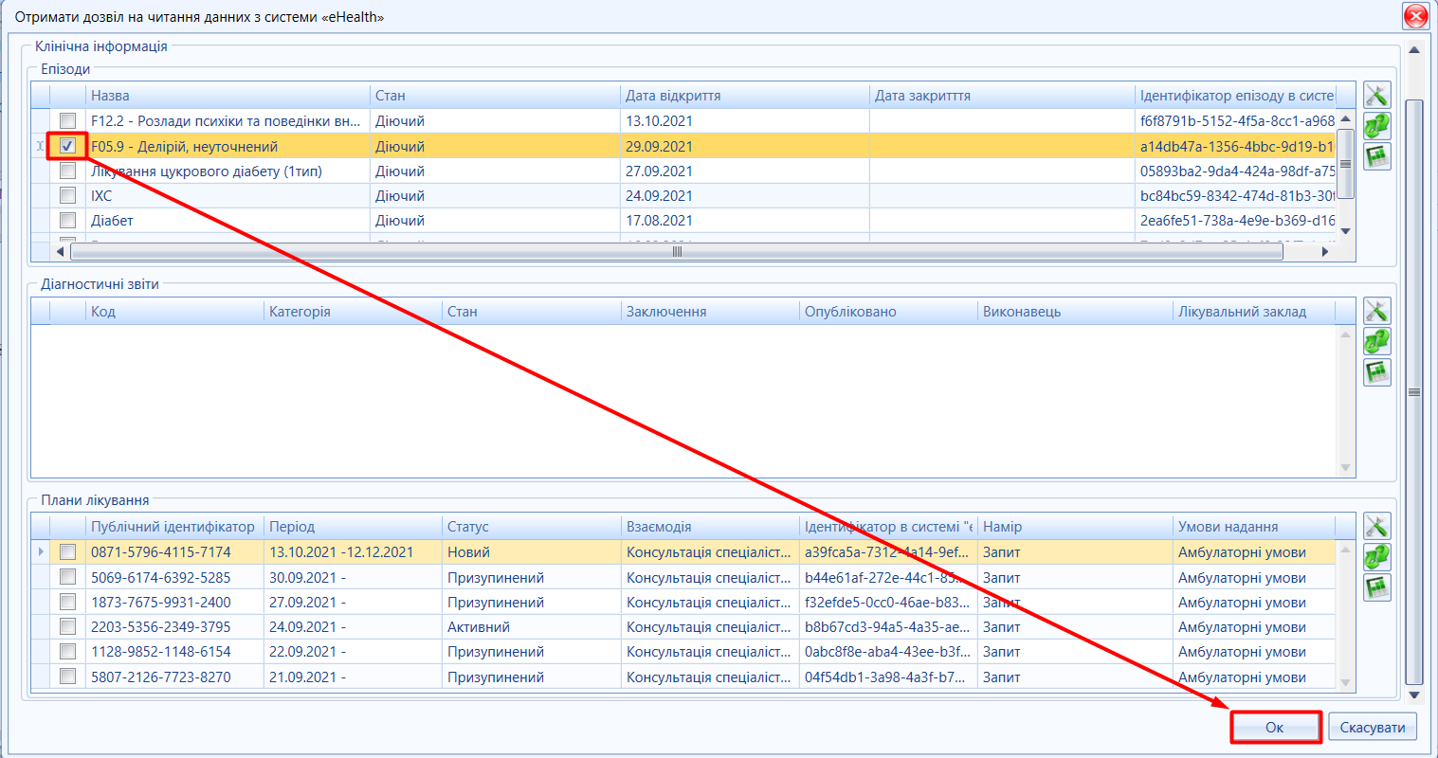Click episode ID starting with f6f8791b-5152

pyautogui.click(x=1237, y=121)
